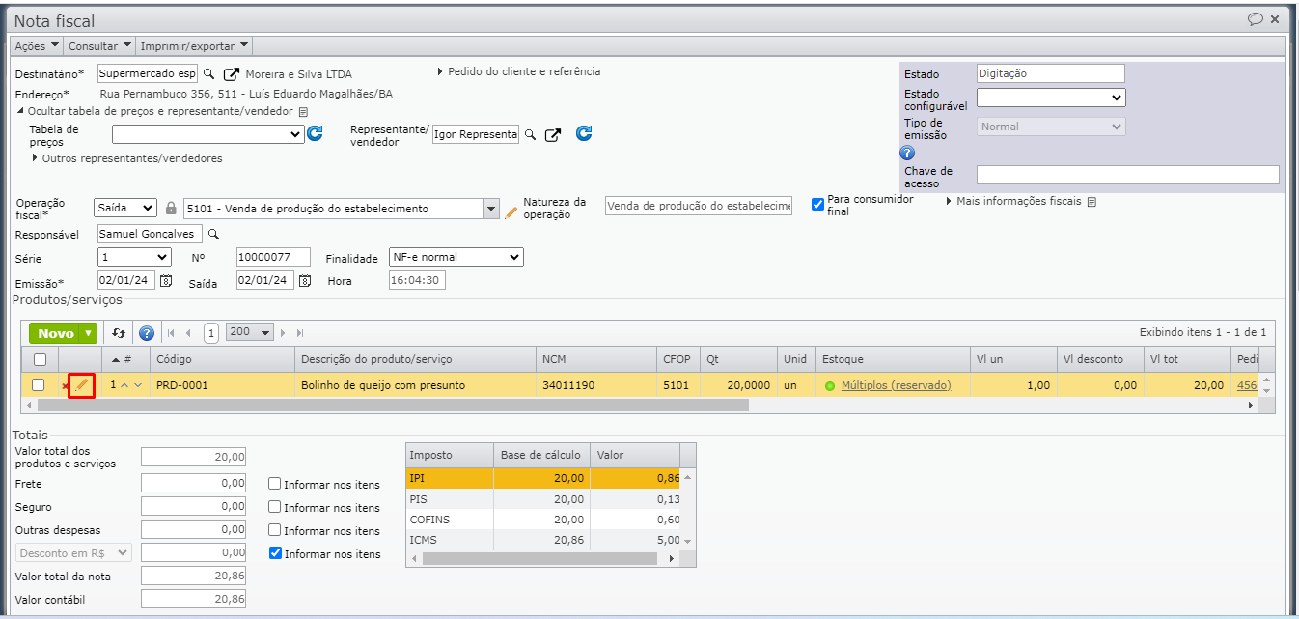
Task: Open the Ações menu
Action: (37, 45)
